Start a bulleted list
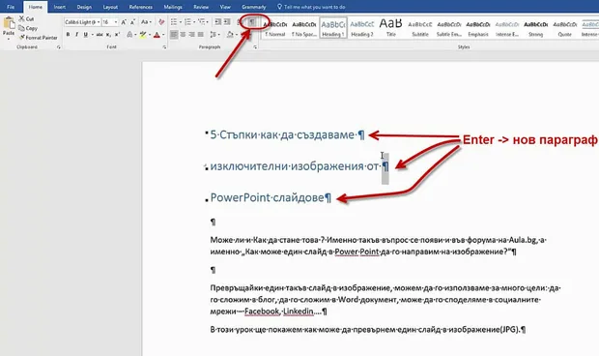Image resolution: width=599 pixels, height=356 pixels. (x=174, y=22)
